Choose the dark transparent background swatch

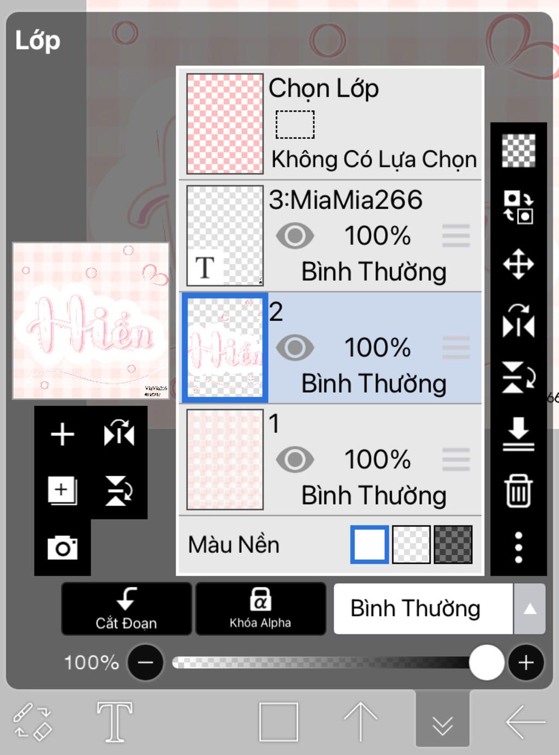tap(453, 545)
